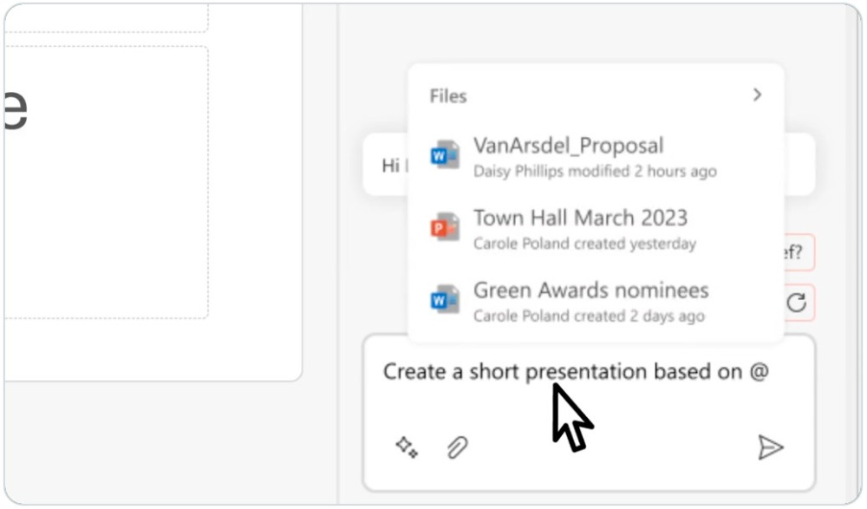Click the partially hidden suggestion chip ending in 'ef?'
This screenshot has height=509, width=867.
coord(799,252)
